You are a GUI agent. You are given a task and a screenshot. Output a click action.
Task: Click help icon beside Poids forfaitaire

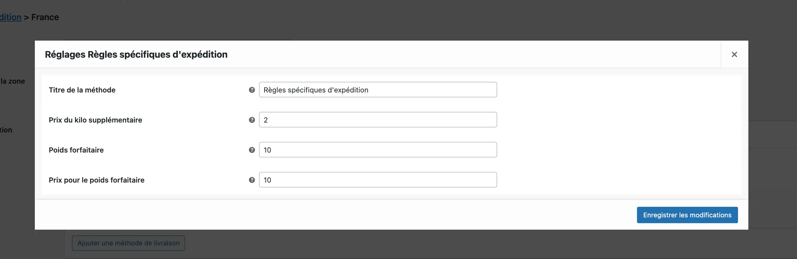click(x=252, y=150)
